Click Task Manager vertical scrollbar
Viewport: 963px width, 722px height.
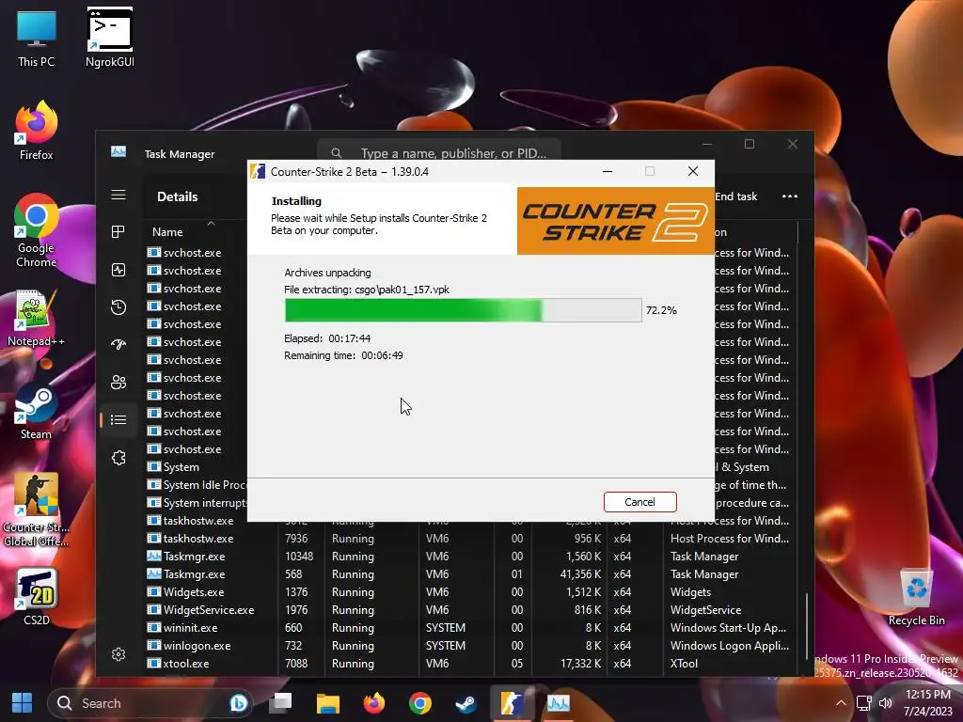pyautogui.click(x=806, y=625)
